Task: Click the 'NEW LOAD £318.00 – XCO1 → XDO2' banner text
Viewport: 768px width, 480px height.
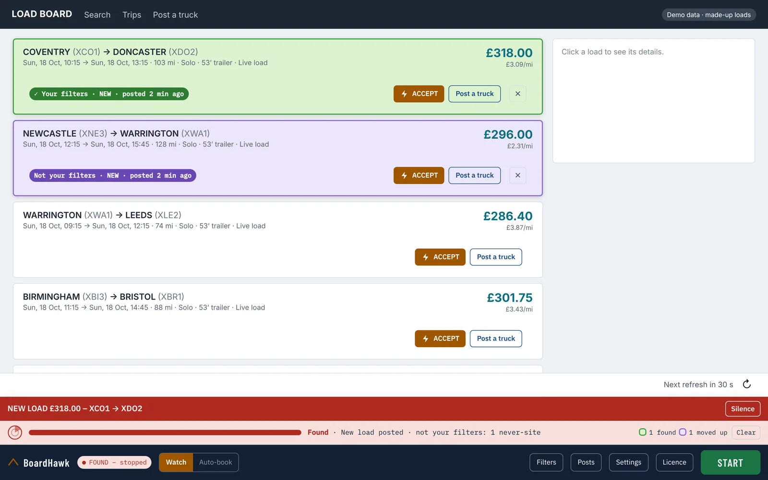Action: click(75, 409)
